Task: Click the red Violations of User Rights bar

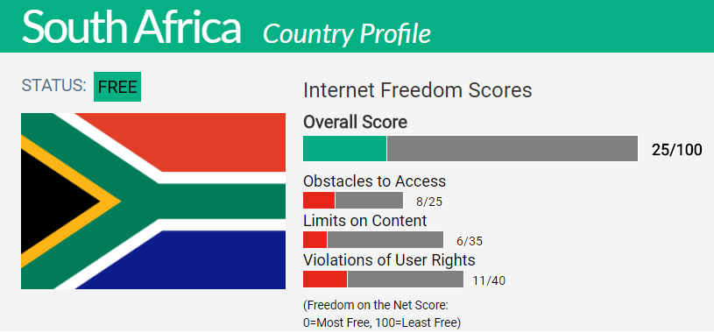Action: pyautogui.click(x=325, y=280)
